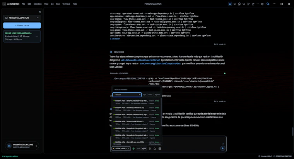Click the AIRUNCODE app logo icon
The image size is (294, 159).
(x=4, y=4)
